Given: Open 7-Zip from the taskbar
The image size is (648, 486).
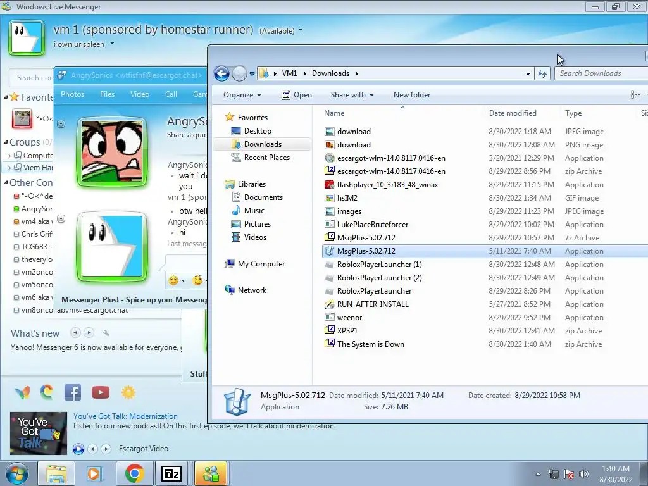Looking at the screenshot, I should coord(172,473).
